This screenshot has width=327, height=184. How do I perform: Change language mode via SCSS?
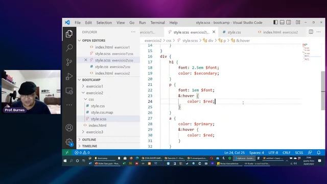[x=299, y=152]
